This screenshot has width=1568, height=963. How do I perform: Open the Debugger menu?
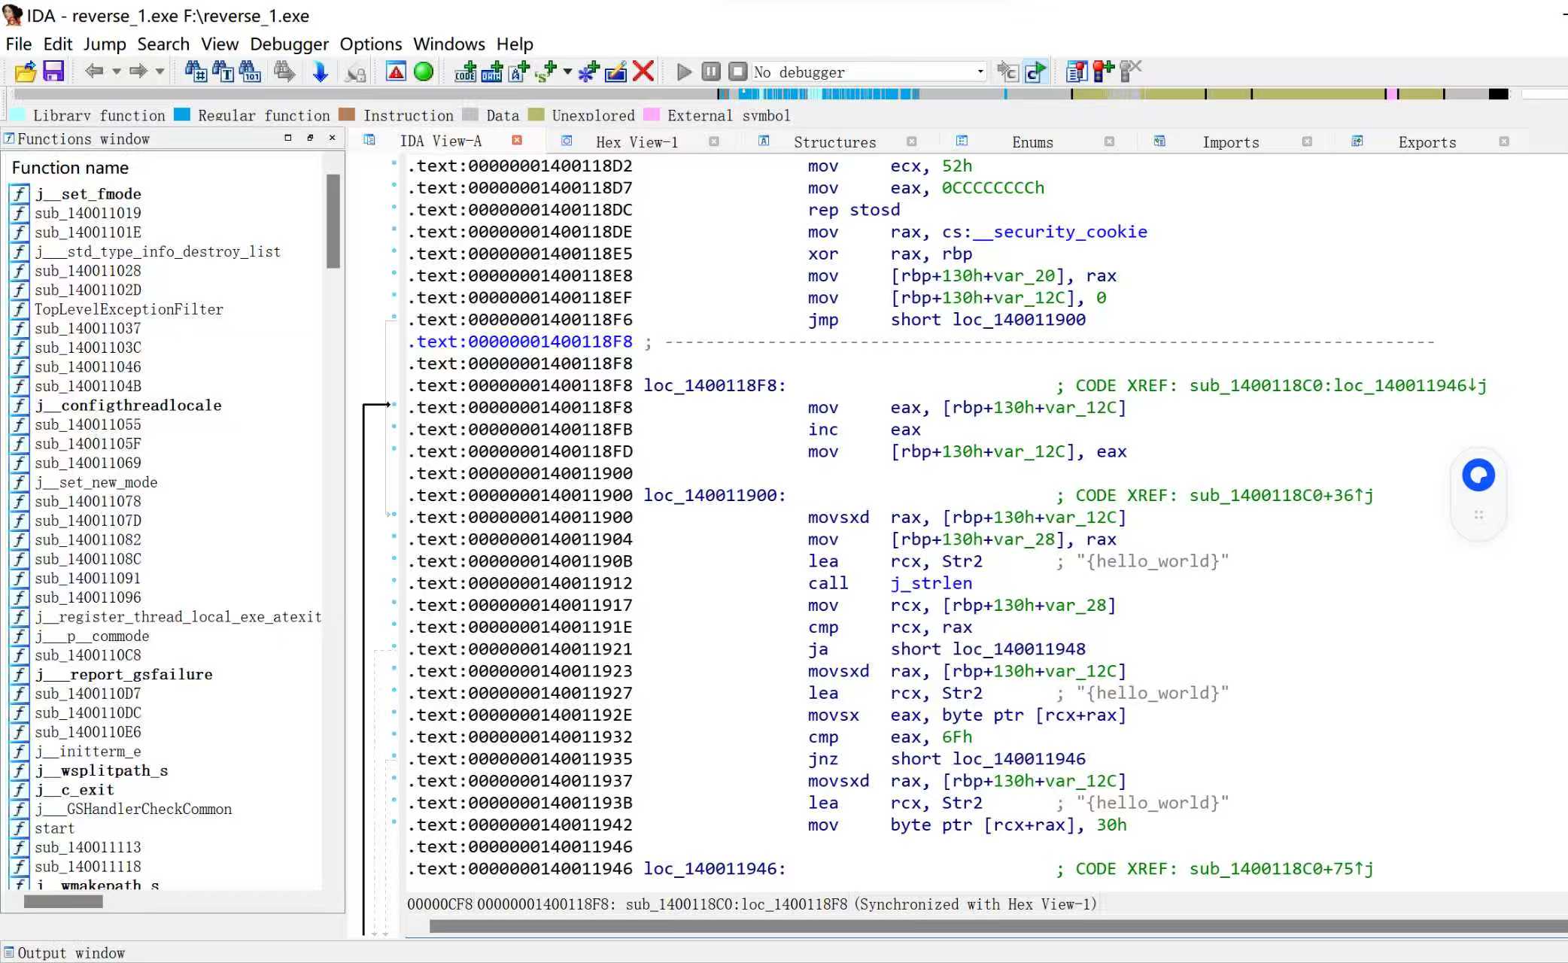pos(289,44)
